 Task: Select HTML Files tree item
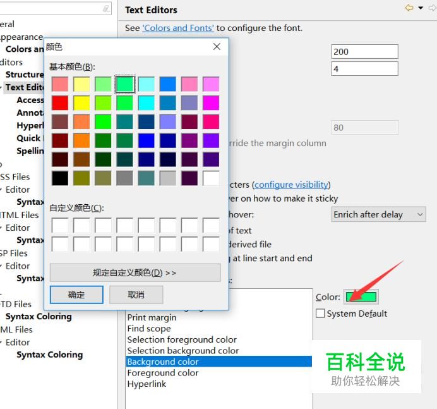[19, 215]
